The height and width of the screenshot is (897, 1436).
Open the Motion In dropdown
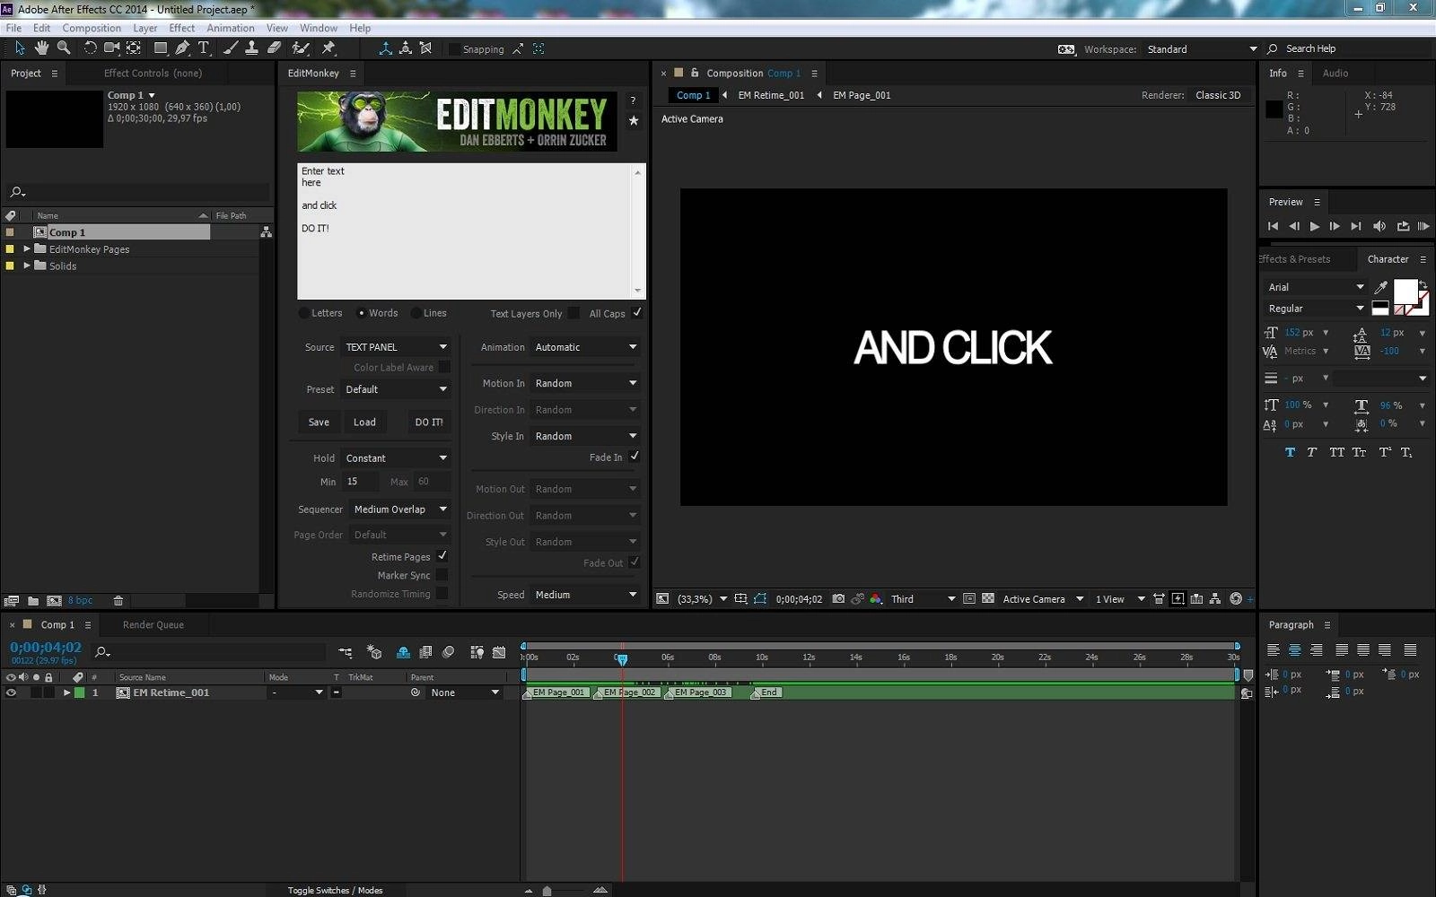point(585,383)
